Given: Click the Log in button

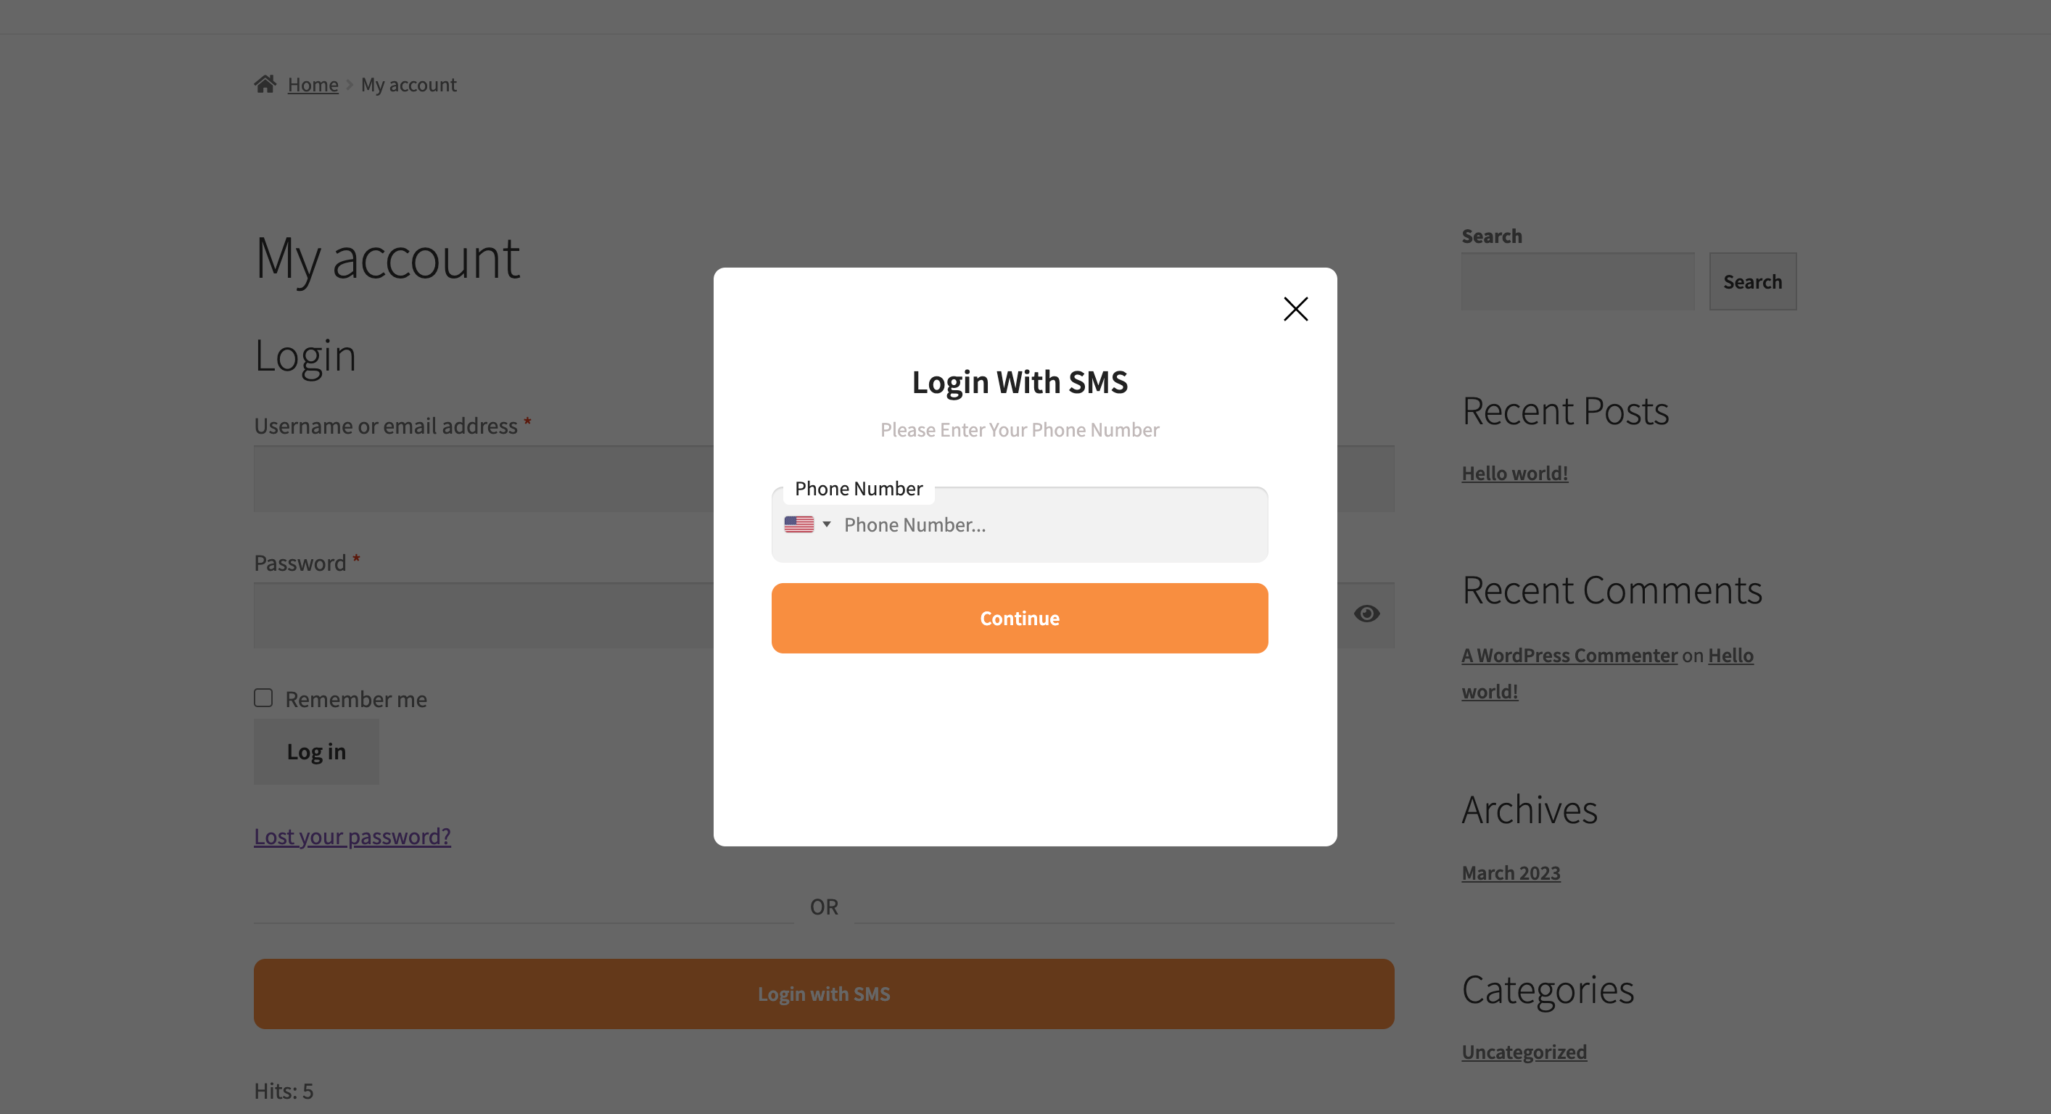Looking at the screenshot, I should (x=316, y=751).
